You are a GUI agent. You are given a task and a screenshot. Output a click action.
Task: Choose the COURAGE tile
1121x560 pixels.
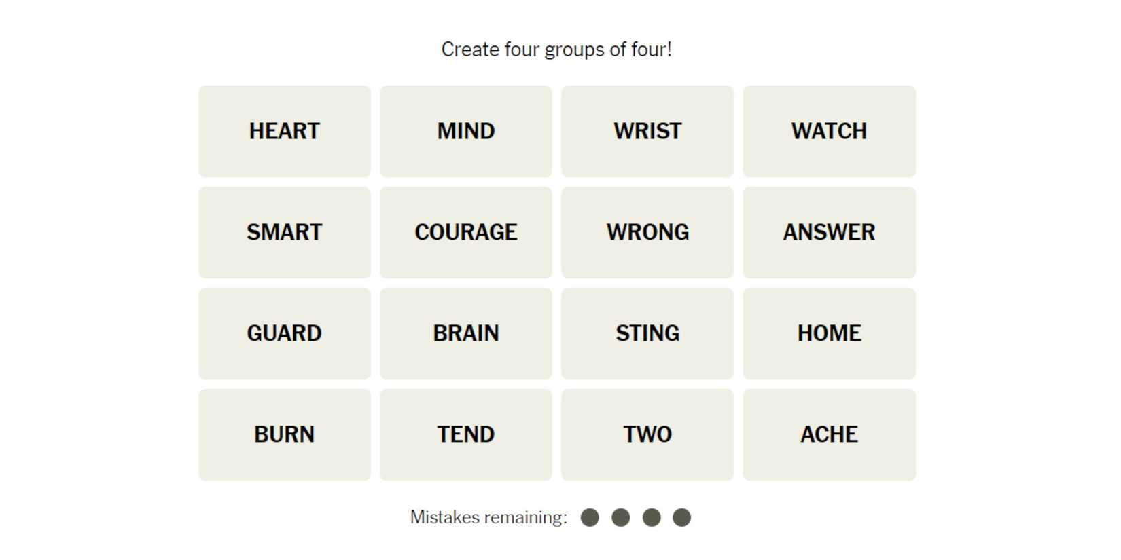(x=466, y=232)
